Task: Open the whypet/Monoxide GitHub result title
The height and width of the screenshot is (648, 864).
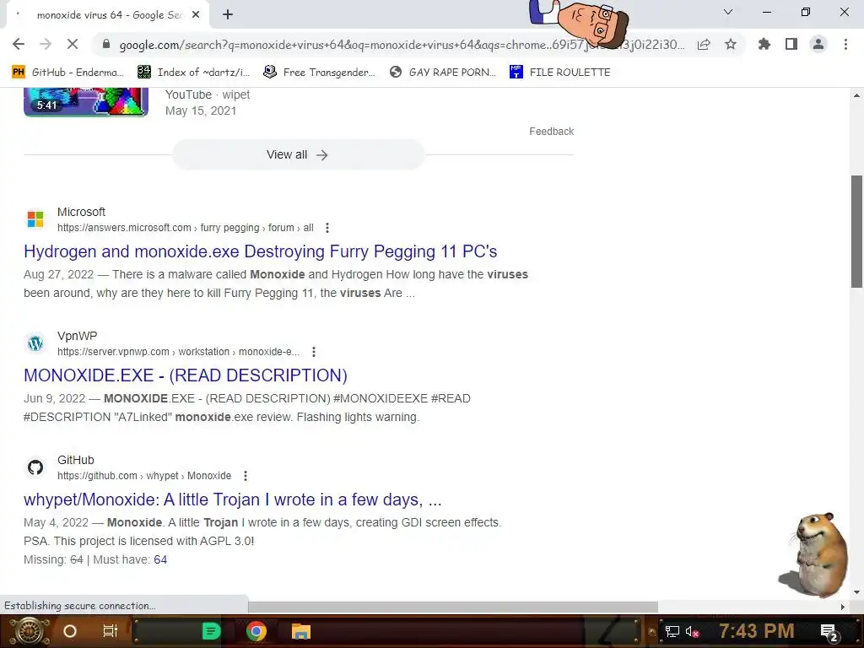Action: pyautogui.click(x=233, y=499)
